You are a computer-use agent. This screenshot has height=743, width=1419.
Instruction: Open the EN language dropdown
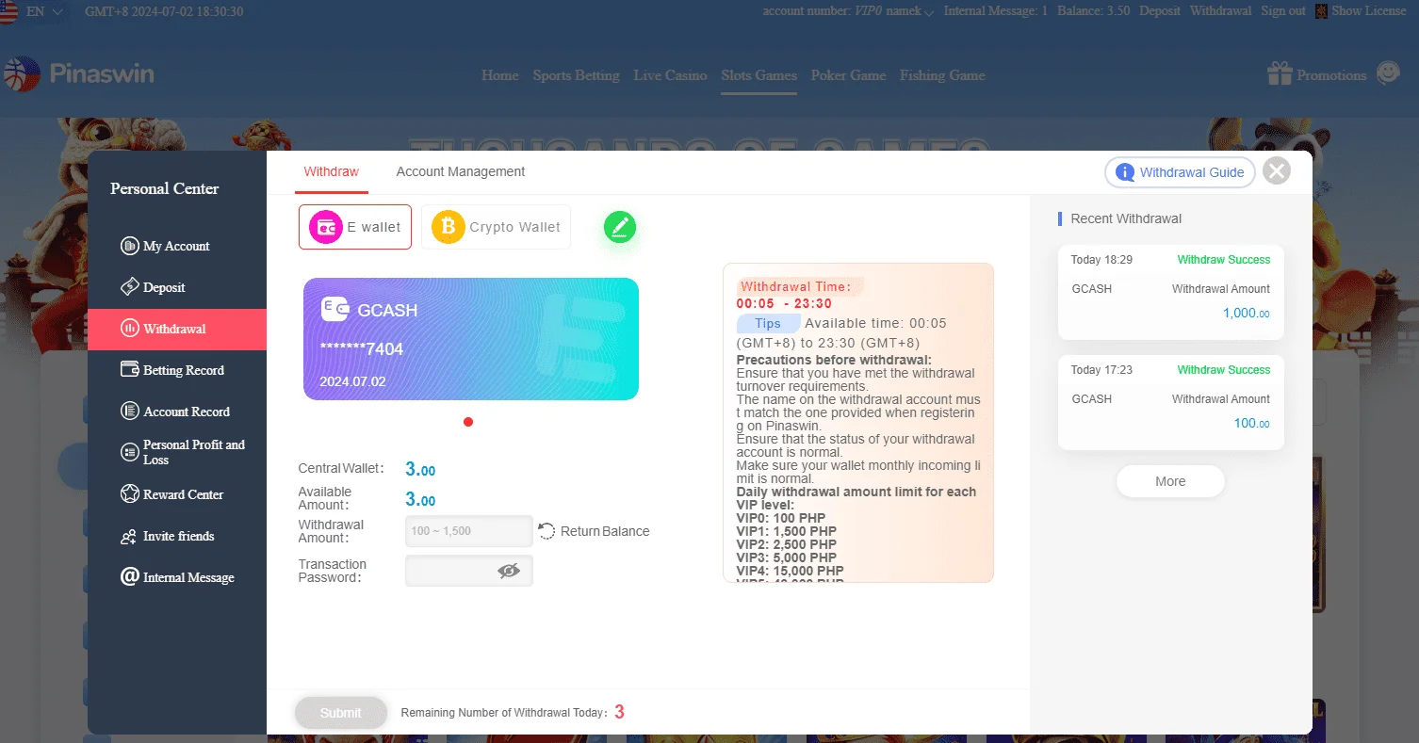47,11
